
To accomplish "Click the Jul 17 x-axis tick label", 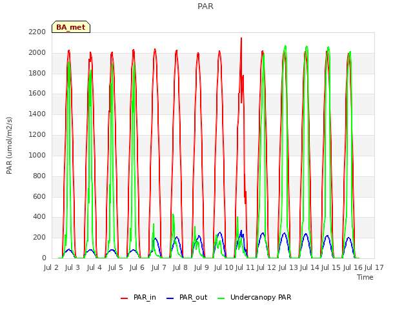I will 374,267.
